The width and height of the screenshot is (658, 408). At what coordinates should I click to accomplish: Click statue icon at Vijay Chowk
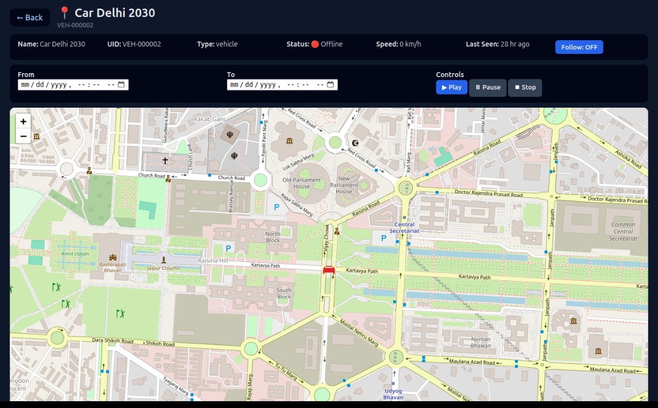(x=336, y=231)
